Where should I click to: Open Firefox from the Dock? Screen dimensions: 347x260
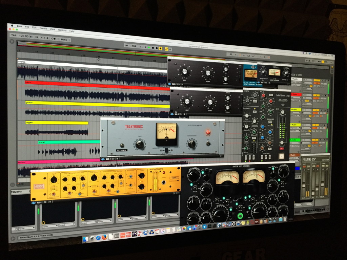[x=105, y=237]
